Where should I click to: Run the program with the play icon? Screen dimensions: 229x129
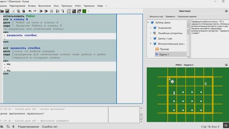tap(41, 11)
